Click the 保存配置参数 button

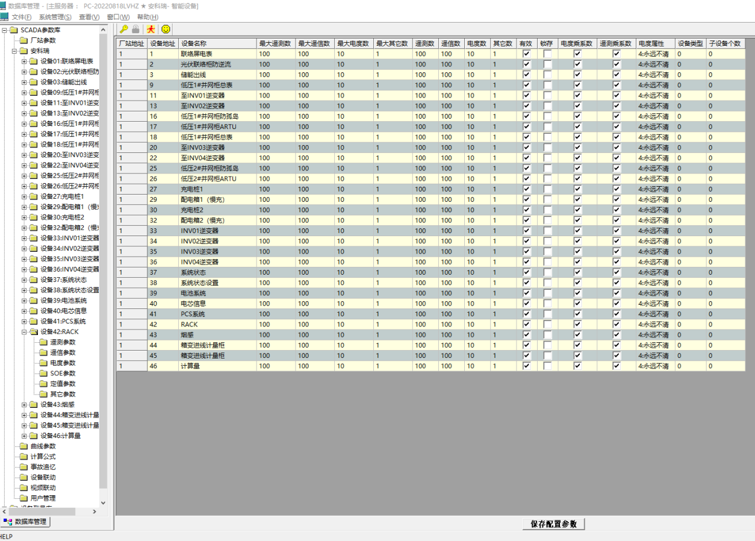(554, 524)
